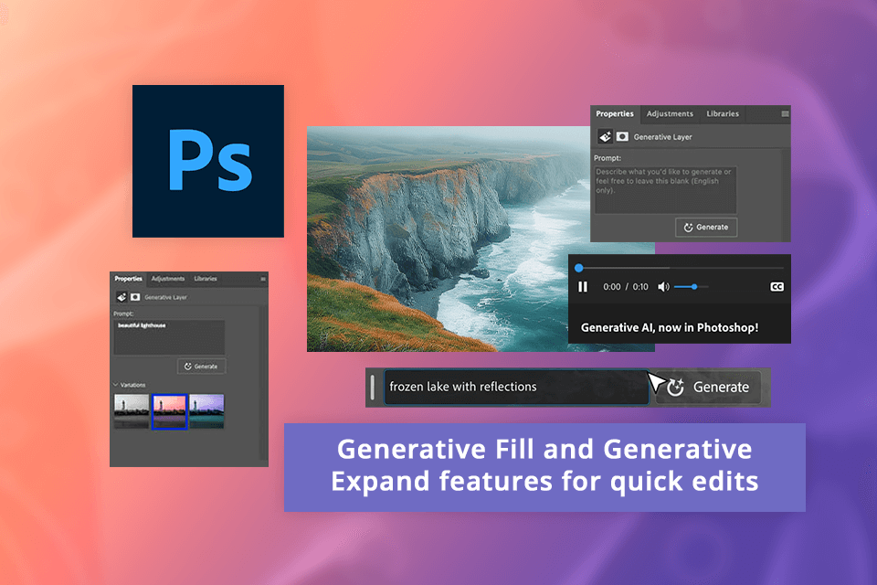Click the prompt bar drag handle
877x585 pixels.
[x=373, y=387]
